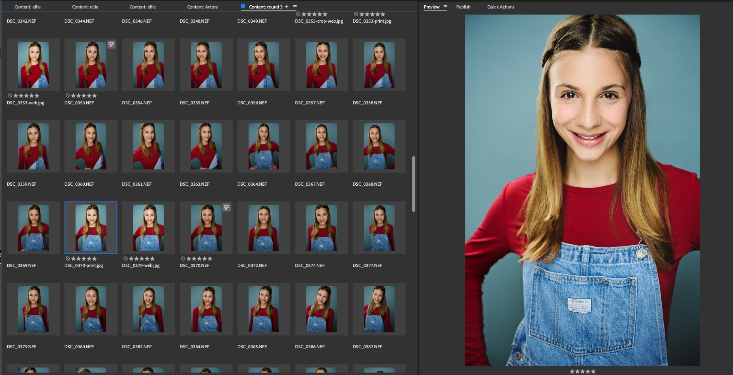This screenshot has height=375, width=733.
Task: Click the reject icon above DSC_0353-print.jpg
Action: click(x=356, y=14)
